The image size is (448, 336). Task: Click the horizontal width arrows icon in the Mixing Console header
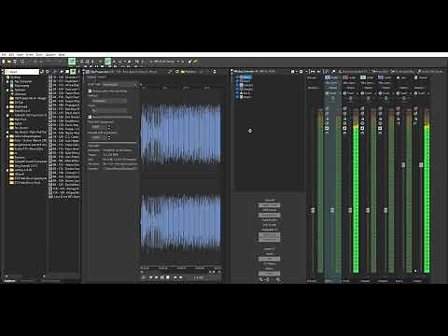[x=313, y=72]
